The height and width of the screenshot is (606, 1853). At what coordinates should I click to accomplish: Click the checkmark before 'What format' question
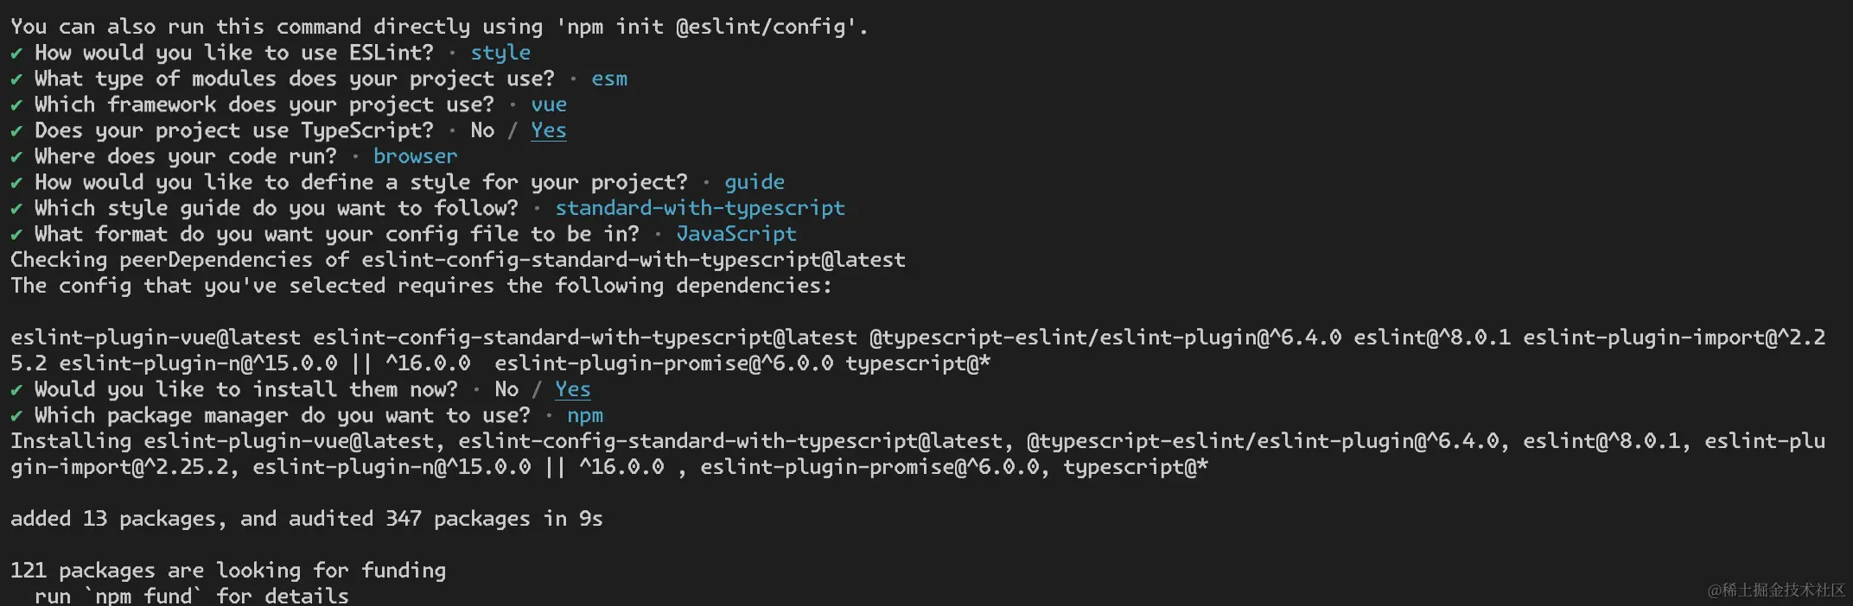point(16,235)
